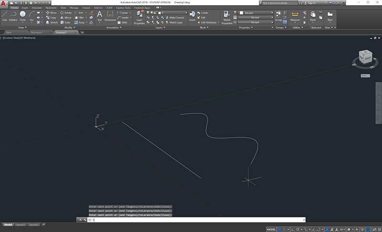The width and height of the screenshot is (382, 232).
Task: Expand the Modify panel
Action: [x=70, y=28]
